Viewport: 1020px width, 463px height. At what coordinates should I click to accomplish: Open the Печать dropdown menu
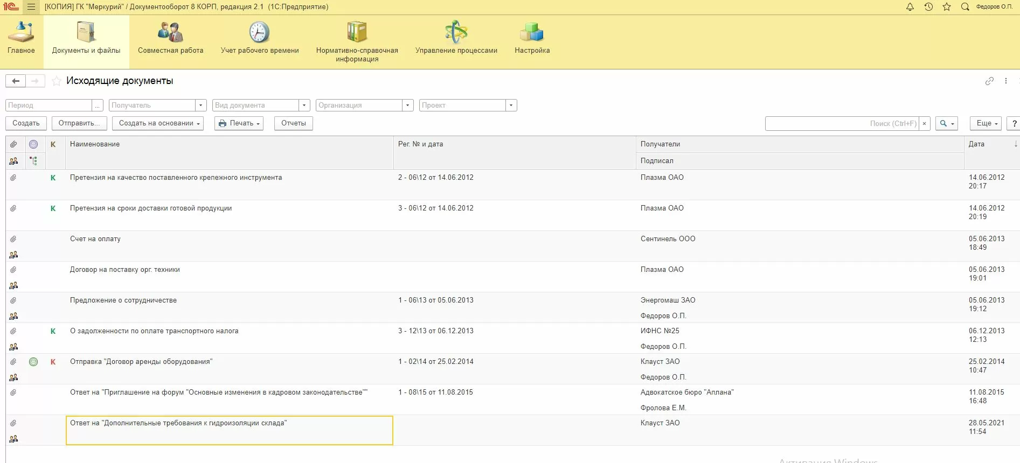click(239, 123)
